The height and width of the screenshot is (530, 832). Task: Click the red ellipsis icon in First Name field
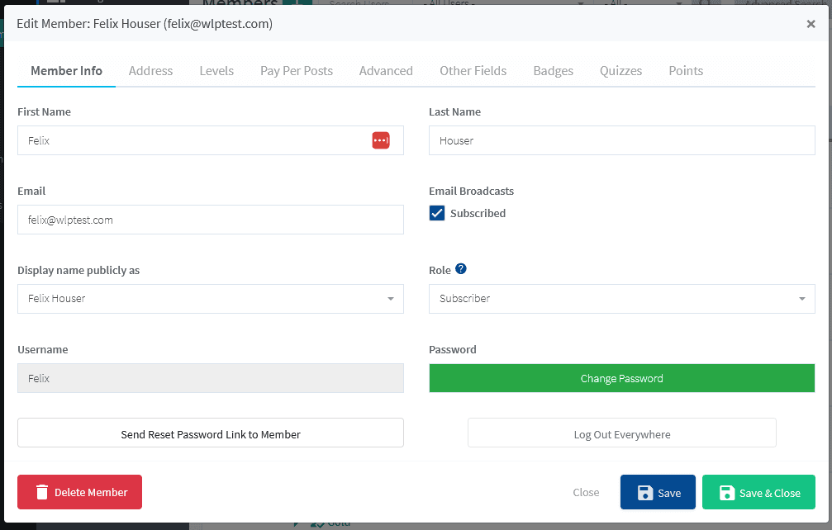(381, 140)
